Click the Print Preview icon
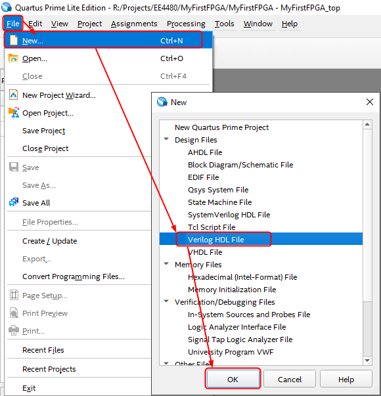The image size is (381, 396). (14, 313)
